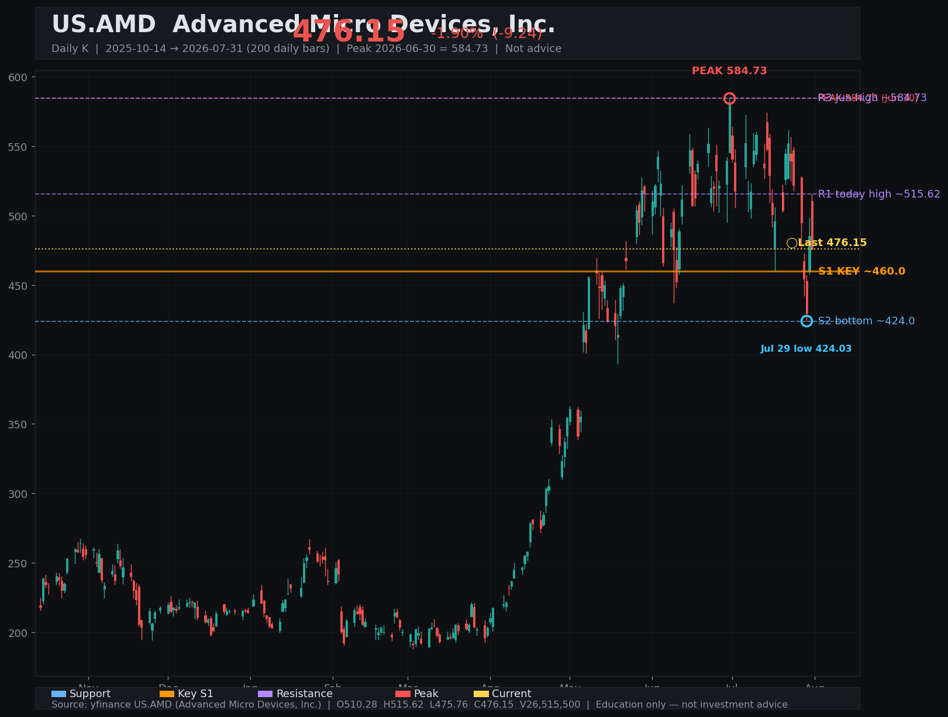
Task: Click the yfinance source footer line
Action: click(x=419, y=705)
